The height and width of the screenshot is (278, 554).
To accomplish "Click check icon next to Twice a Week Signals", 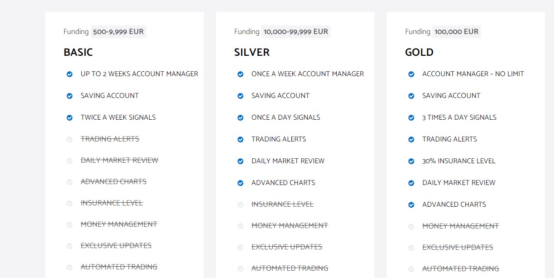I will pos(70,117).
